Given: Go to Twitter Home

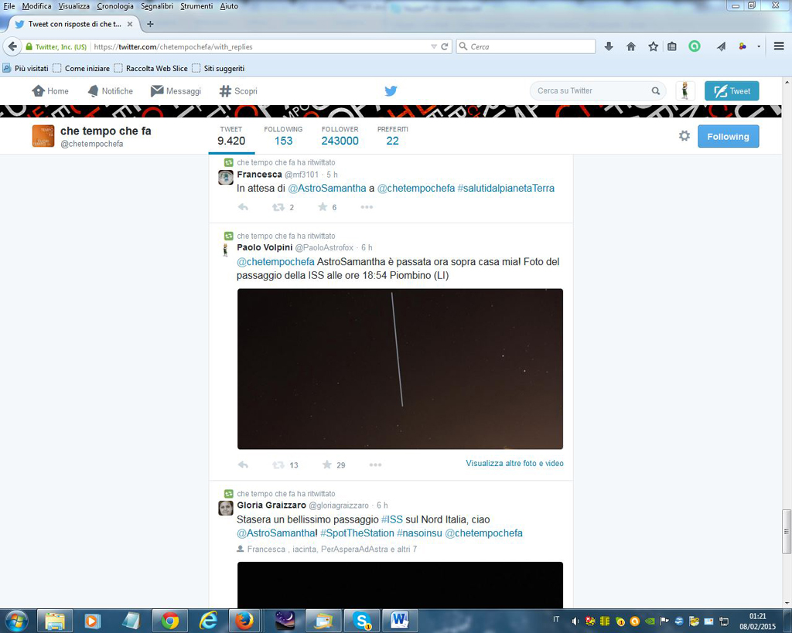Looking at the screenshot, I should pyautogui.click(x=50, y=91).
